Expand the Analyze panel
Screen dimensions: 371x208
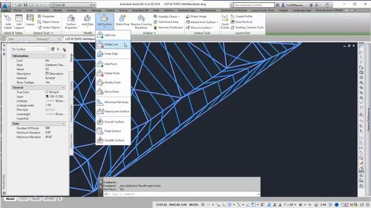tap(150, 33)
